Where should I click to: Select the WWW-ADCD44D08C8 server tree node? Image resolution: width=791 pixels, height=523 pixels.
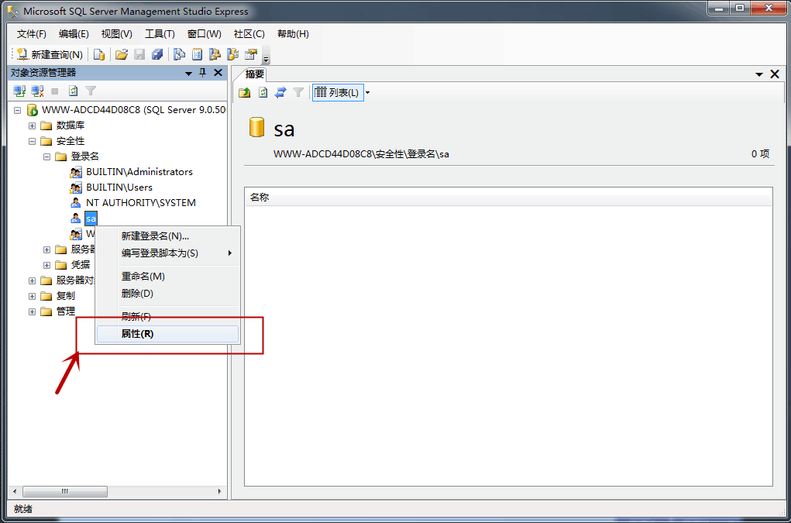point(134,110)
